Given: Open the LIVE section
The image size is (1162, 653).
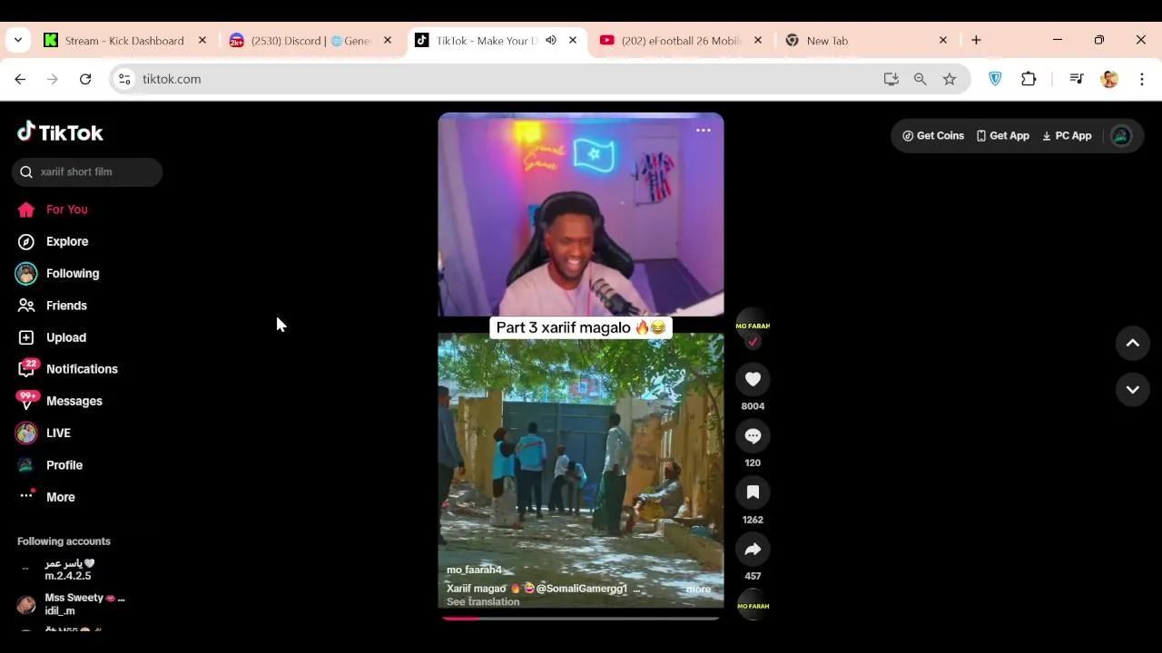Looking at the screenshot, I should pos(43,433).
